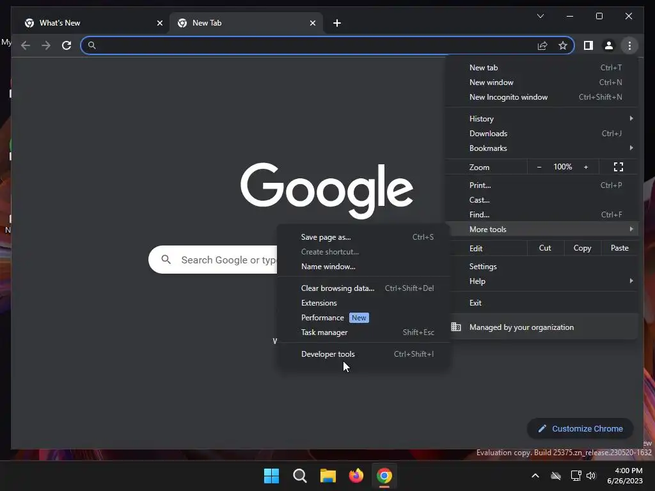Click network icon in system tray
This screenshot has height=491, width=655.
click(576, 476)
